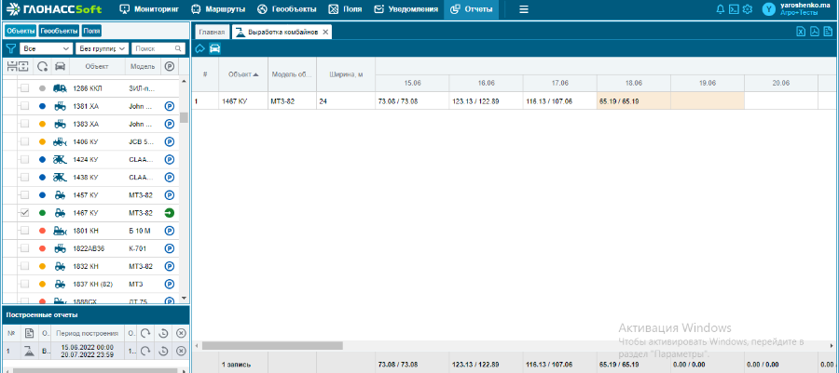Image resolution: width=839 pixels, height=373 pixels.
Task: Export the report to Excel
Action: click(800, 32)
